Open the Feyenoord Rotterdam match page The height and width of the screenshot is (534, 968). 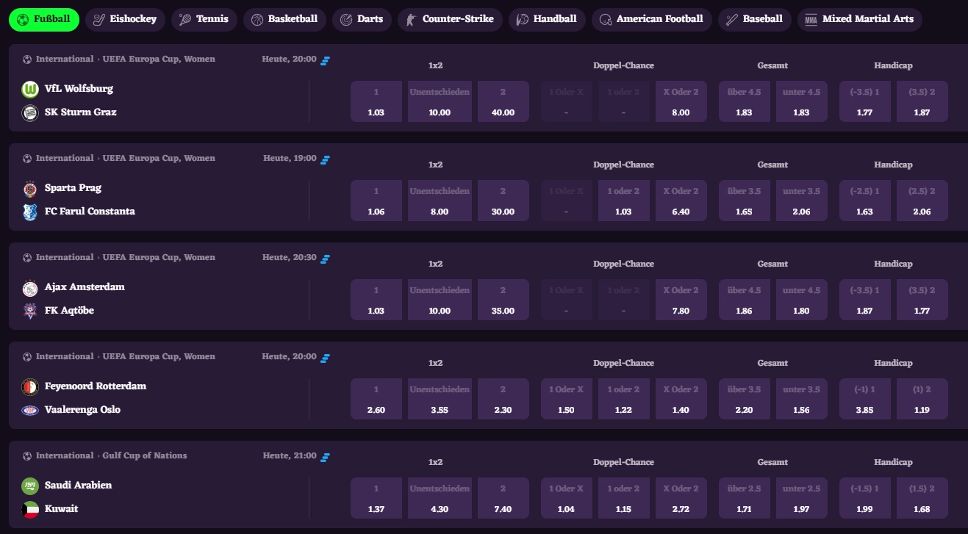pos(96,386)
